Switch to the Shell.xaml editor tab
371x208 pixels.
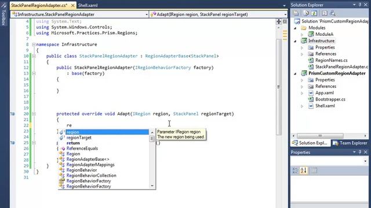click(88, 5)
